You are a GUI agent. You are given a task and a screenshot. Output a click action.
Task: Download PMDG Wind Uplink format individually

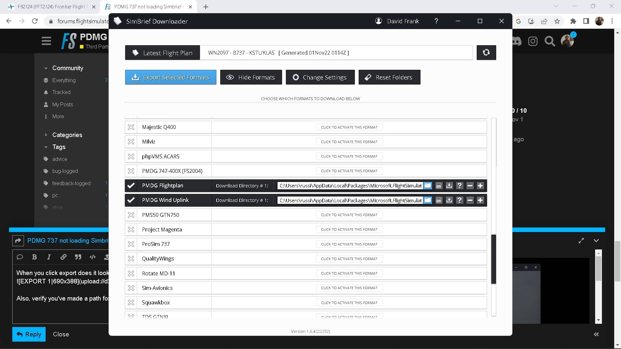(449, 200)
